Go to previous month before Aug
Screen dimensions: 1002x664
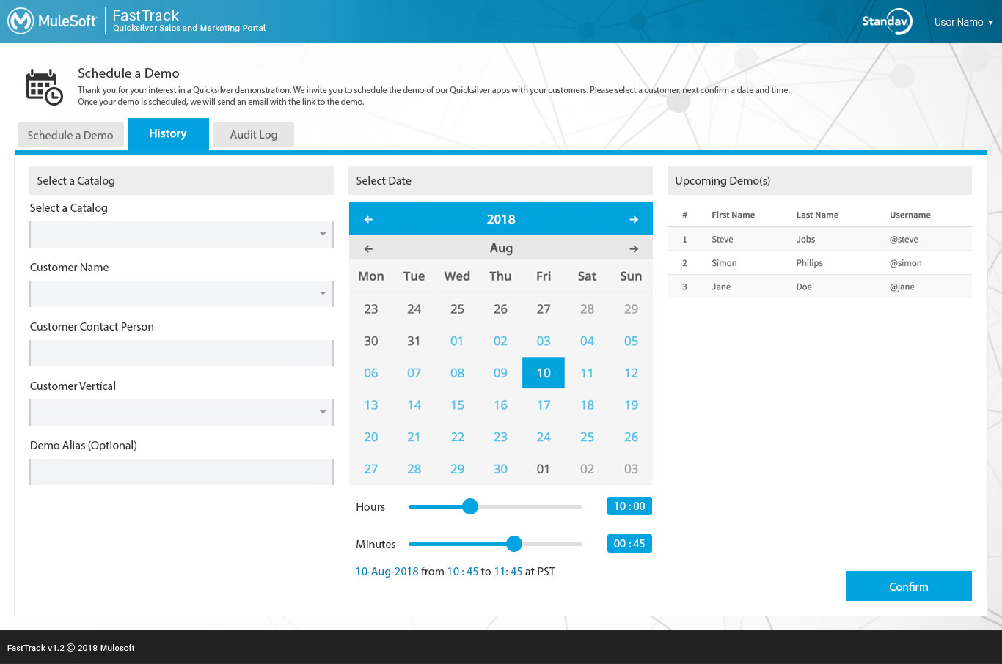(368, 248)
